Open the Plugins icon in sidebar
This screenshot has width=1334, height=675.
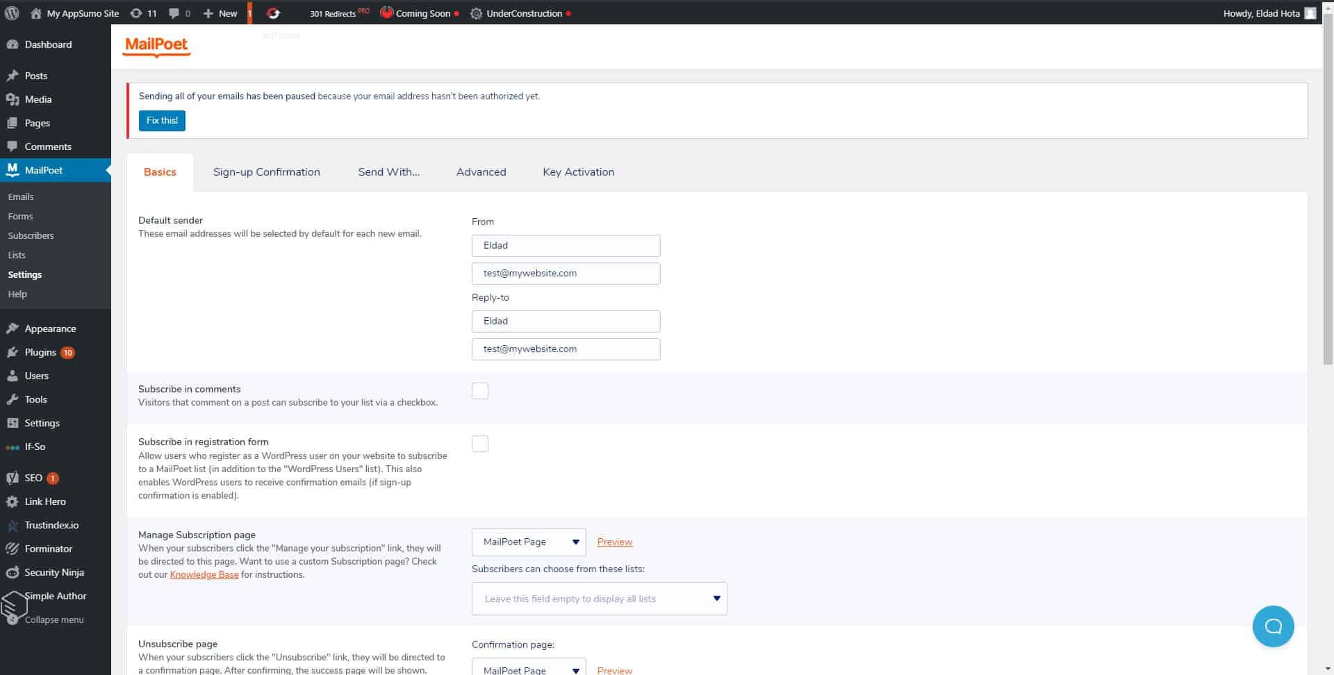click(12, 352)
